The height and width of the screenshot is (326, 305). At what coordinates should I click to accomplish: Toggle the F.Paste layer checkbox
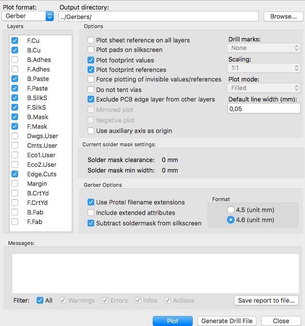(15, 88)
